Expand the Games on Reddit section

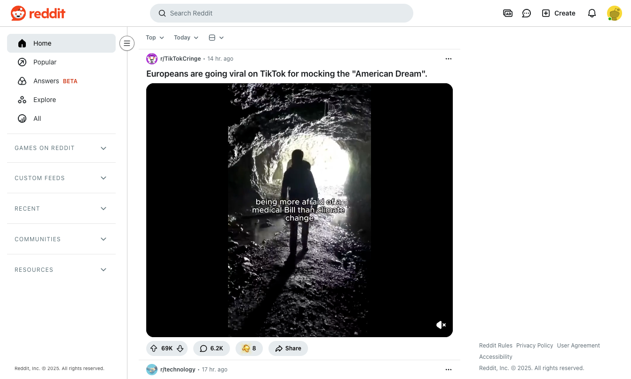pyautogui.click(x=61, y=148)
